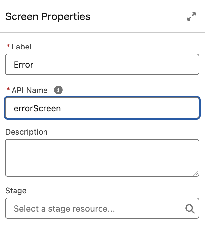The width and height of the screenshot is (205, 229).
Task: Click the red asterisk beside Label
Action: click(x=8, y=47)
